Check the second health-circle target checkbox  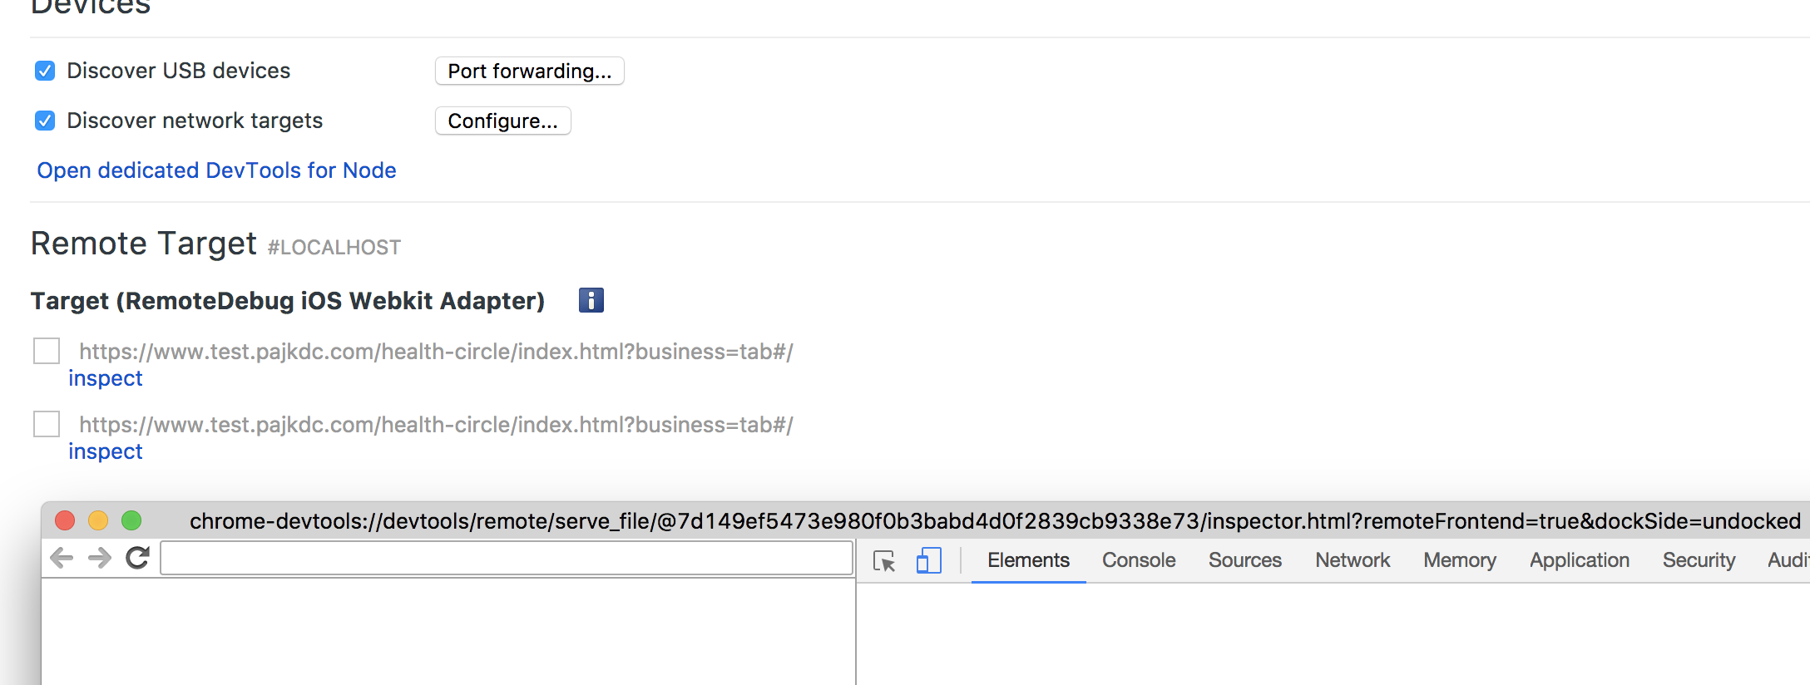tap(46, 425)
